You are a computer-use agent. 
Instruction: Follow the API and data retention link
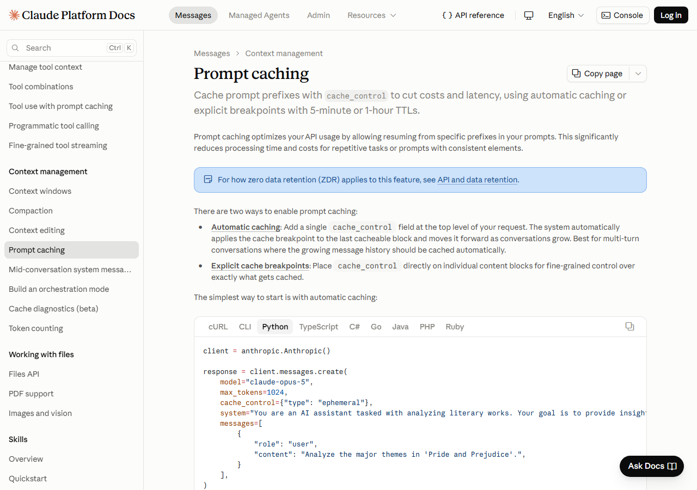[x=478, y=180]
